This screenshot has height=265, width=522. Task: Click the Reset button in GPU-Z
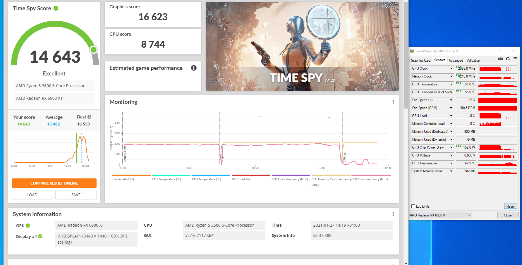510,207
